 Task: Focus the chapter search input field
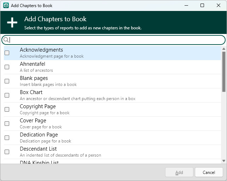(x=113, y=40)
